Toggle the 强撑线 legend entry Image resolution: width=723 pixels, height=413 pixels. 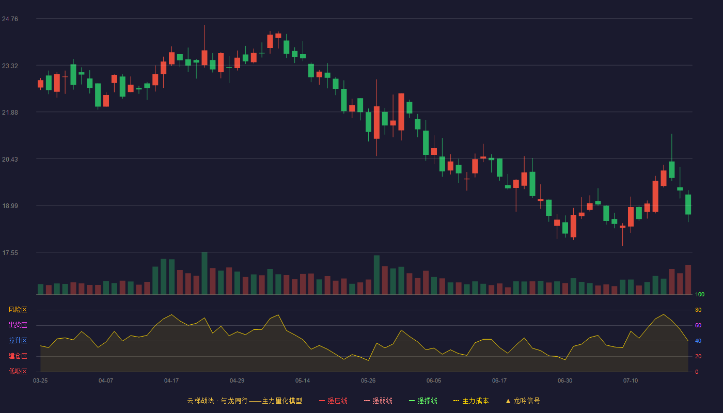tap(423, 401)
